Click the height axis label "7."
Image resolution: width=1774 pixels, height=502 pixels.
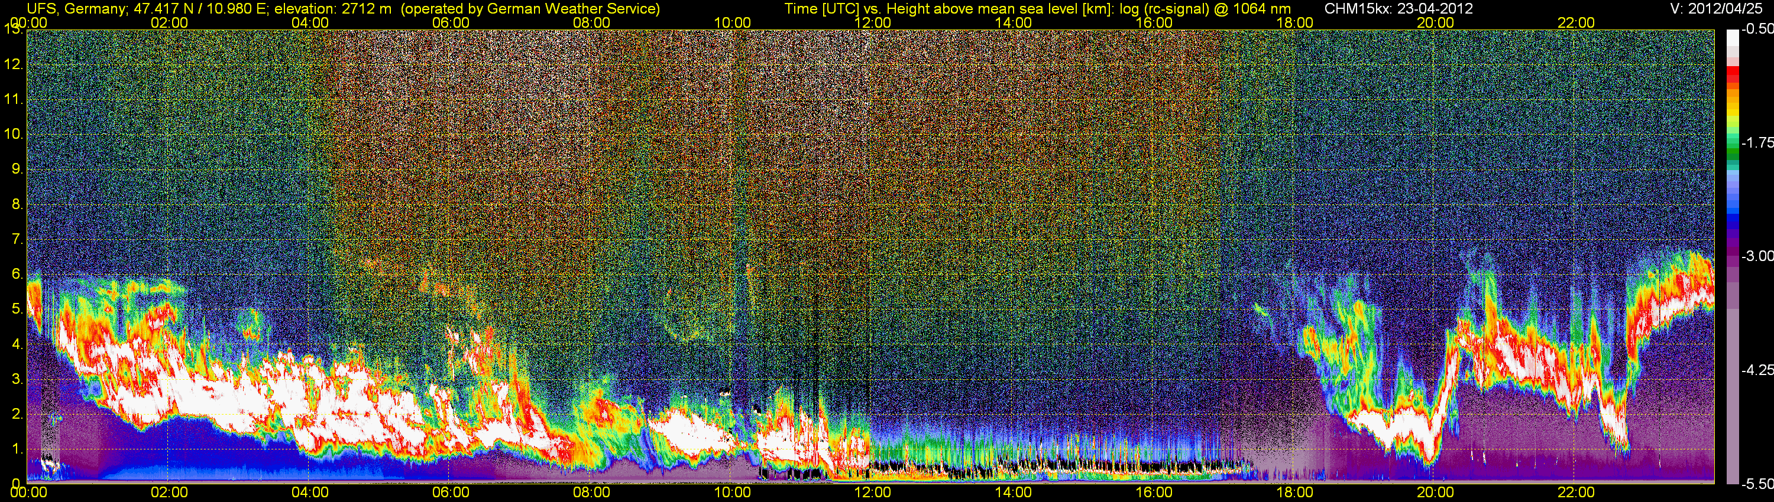17,239
